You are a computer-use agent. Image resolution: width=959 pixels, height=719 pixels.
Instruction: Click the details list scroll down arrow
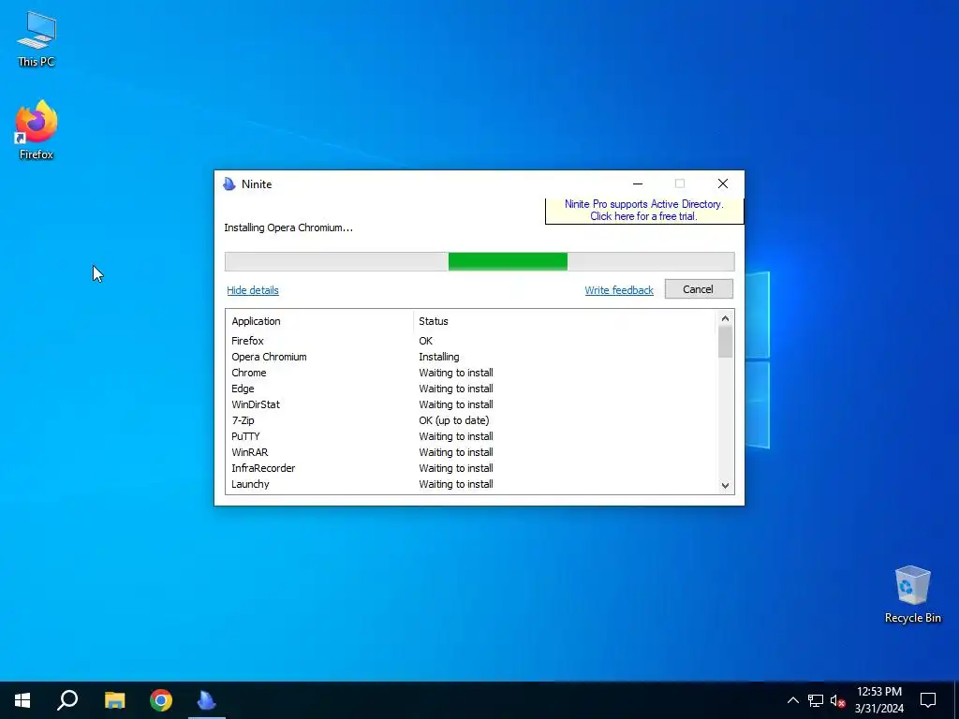coord(725,486)
